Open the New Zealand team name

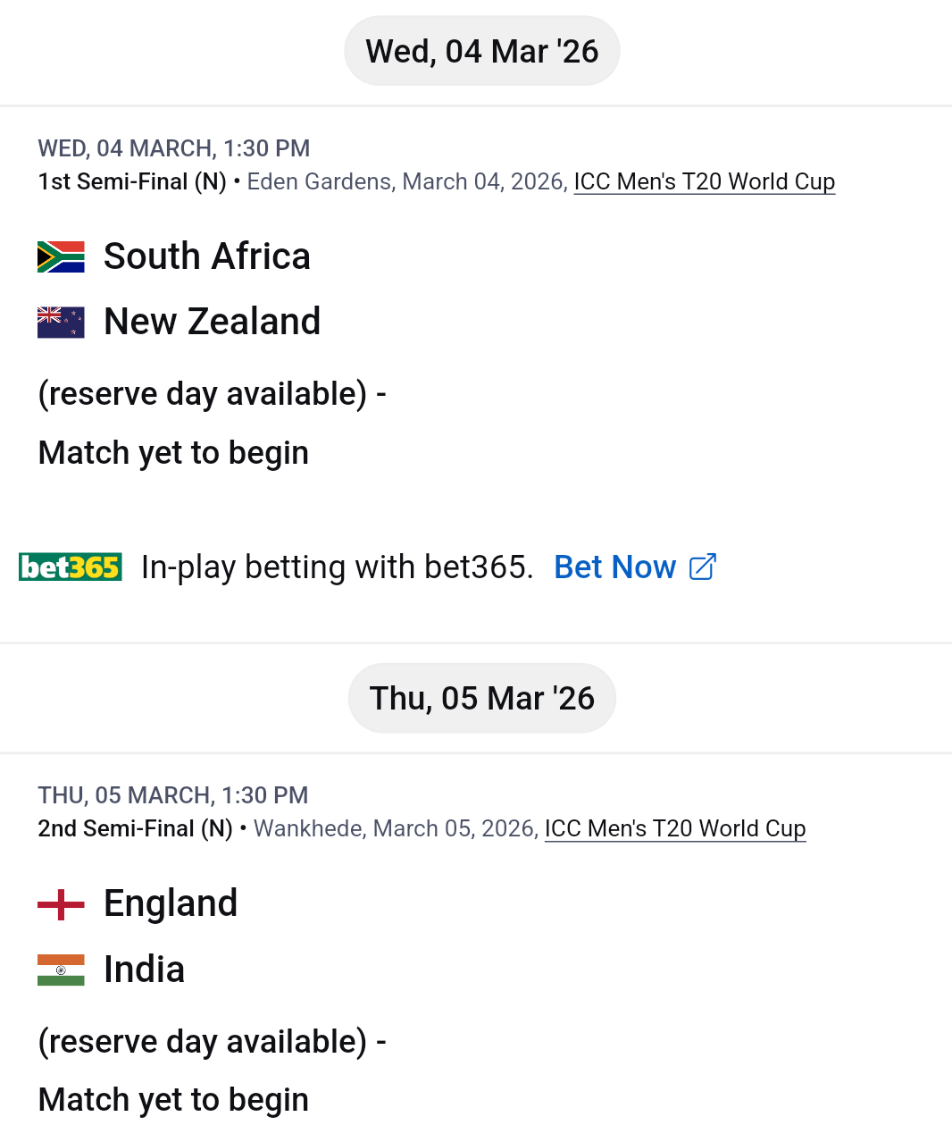(212, 323)
